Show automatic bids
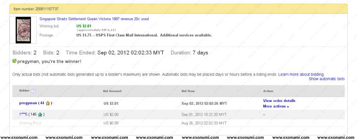The height and width of the screenshot is (139, 357). point(327,79)
